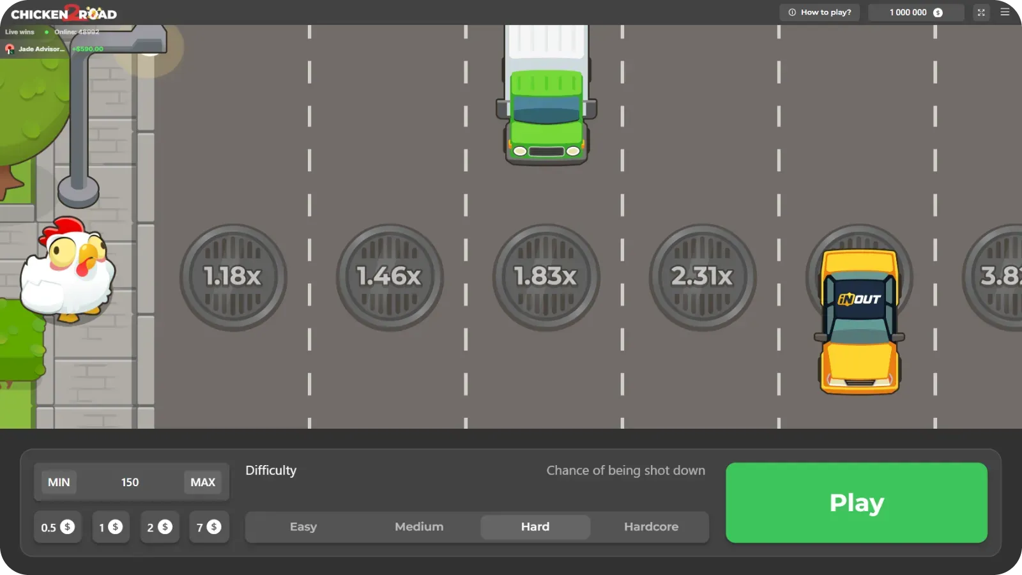This screenshot has width=1022, height=575.
Task: Choose the 7 dollar quick bet
Action: pyautogui.click(x=209, y=527)
